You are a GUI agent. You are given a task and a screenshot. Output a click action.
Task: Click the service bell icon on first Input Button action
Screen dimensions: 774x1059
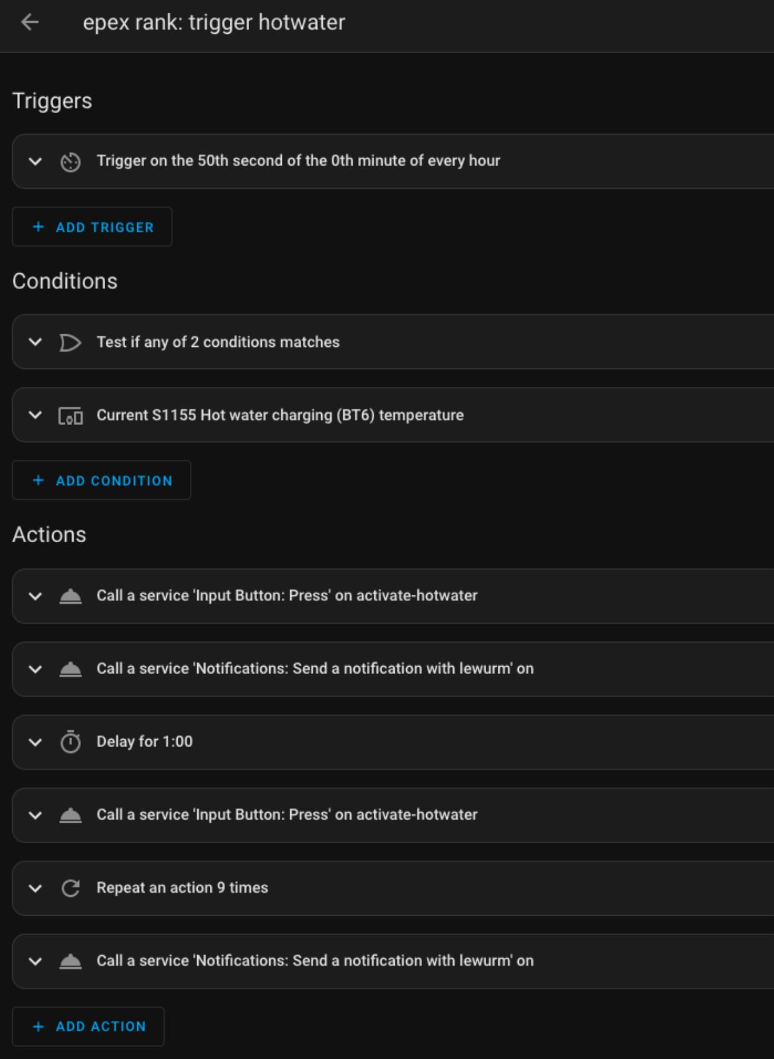point(70,596)
